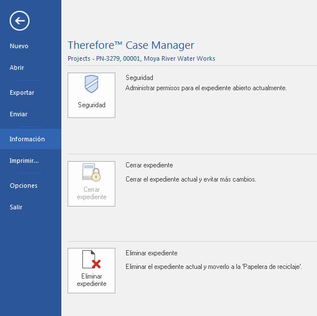The width and height of the screenshot is (317, 316).
Task: Click the 'Papelera de reciclaje' description text
Action: click(x=214, y=267)
